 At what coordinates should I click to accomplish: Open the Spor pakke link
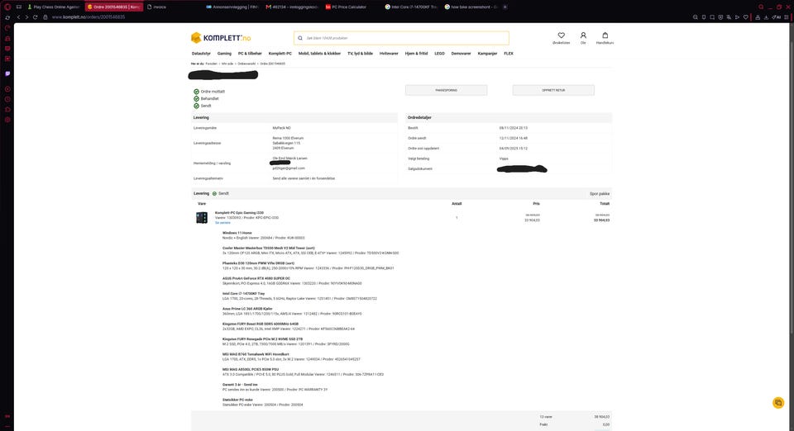[x=600, y=194]
